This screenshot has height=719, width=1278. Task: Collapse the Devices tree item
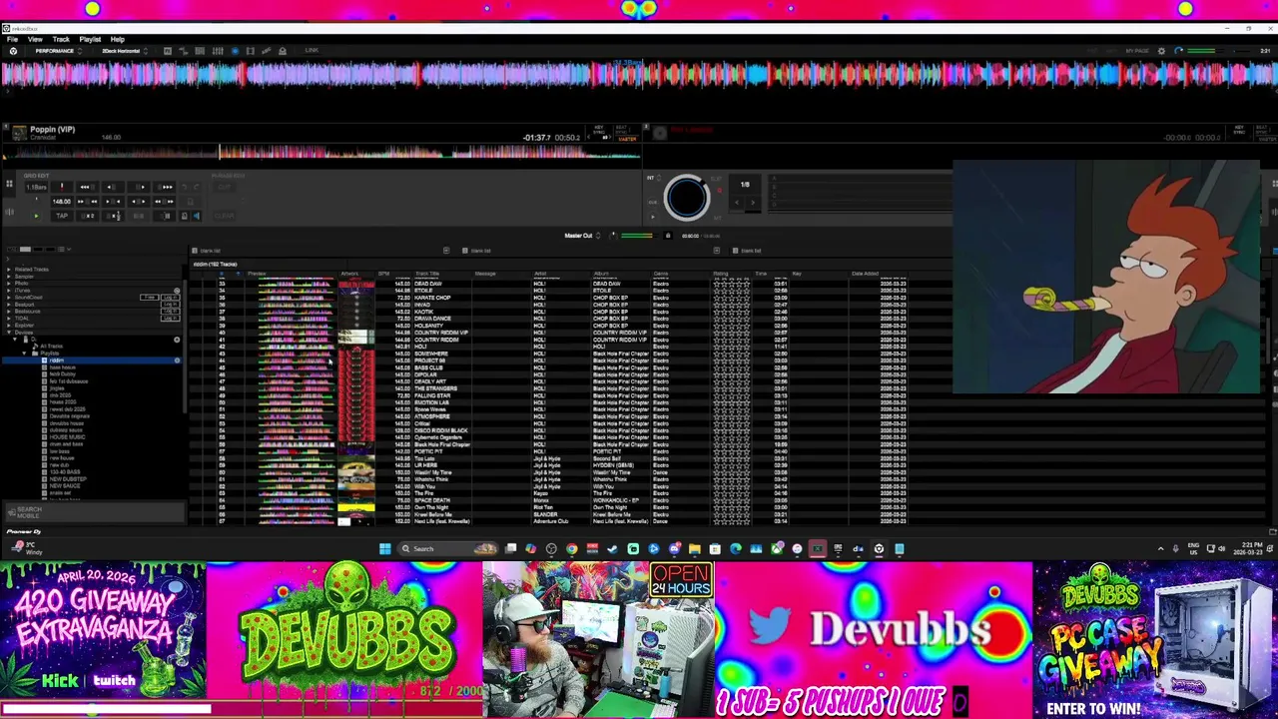9,333
